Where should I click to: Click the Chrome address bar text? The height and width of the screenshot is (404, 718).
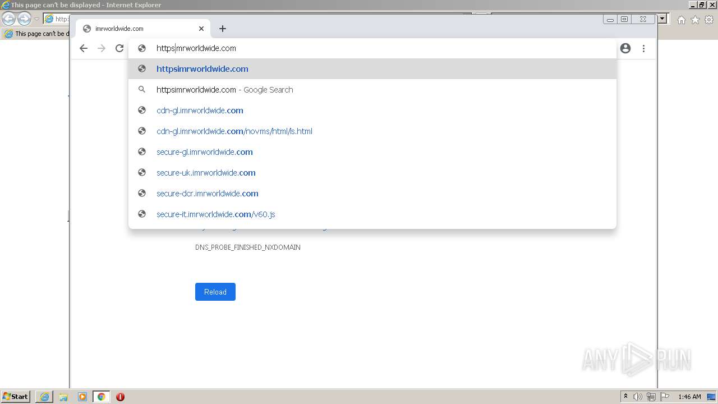(196, 48)
